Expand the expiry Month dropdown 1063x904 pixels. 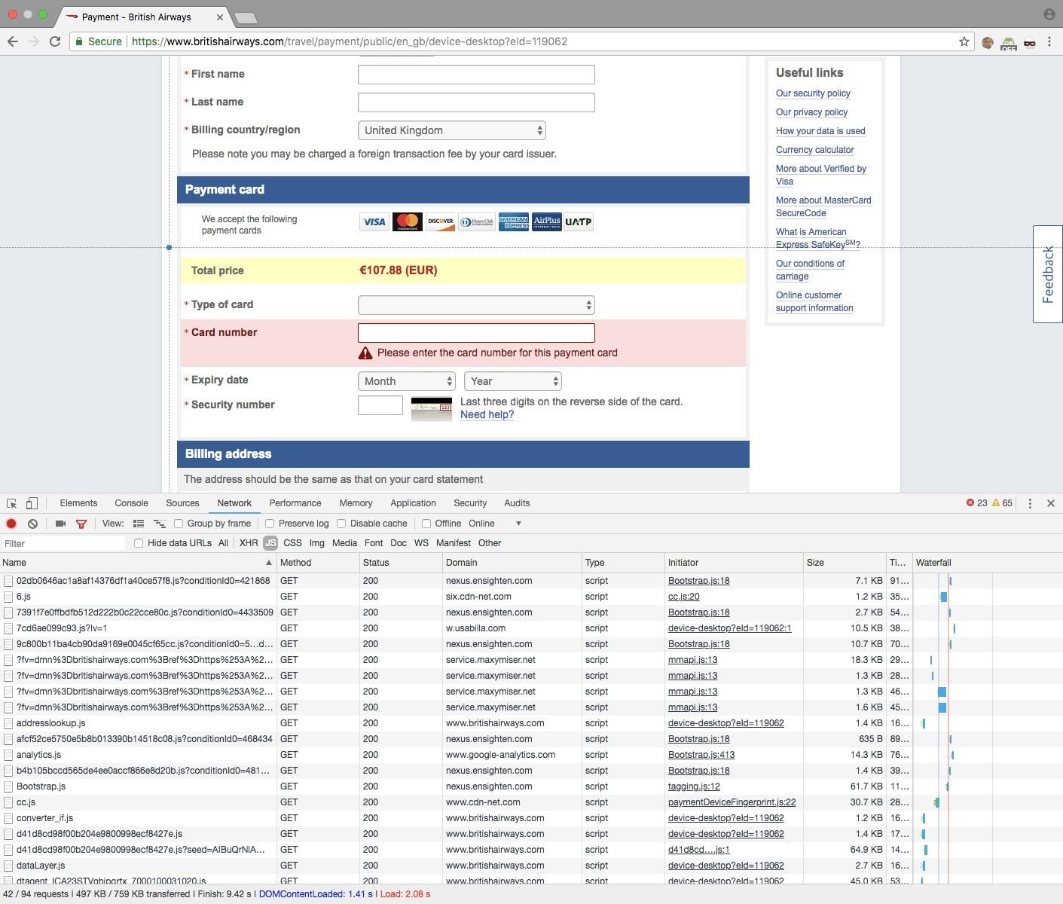click(405, 381)
